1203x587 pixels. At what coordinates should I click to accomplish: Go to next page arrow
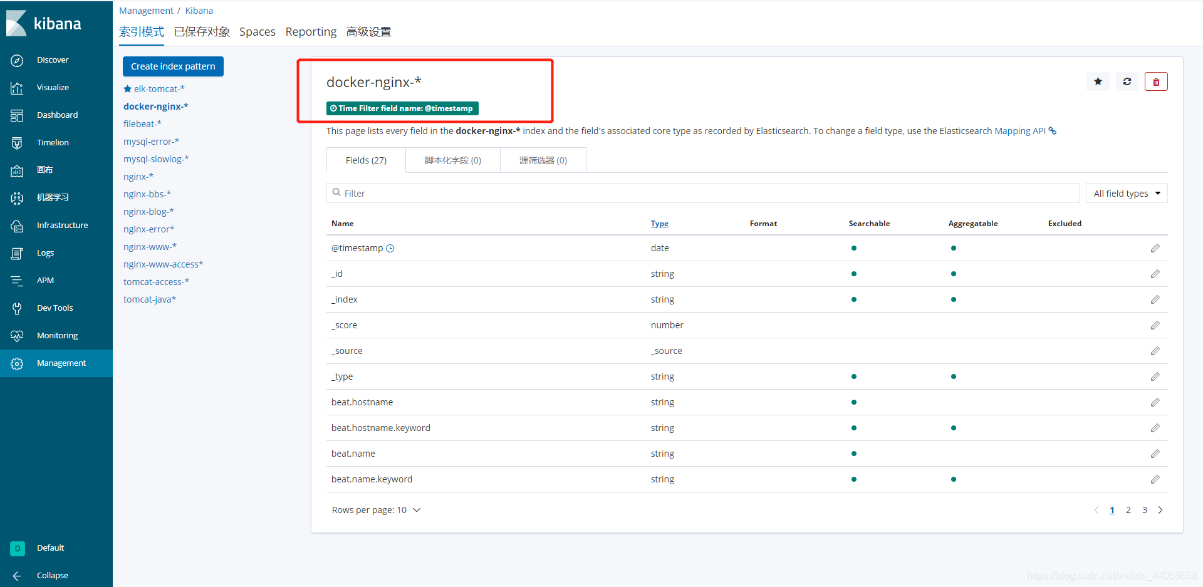(x=1160, y=510)
